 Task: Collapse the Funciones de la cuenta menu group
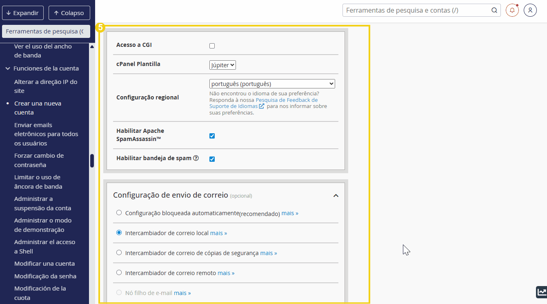pyautogui.click(x=8, y=68)
